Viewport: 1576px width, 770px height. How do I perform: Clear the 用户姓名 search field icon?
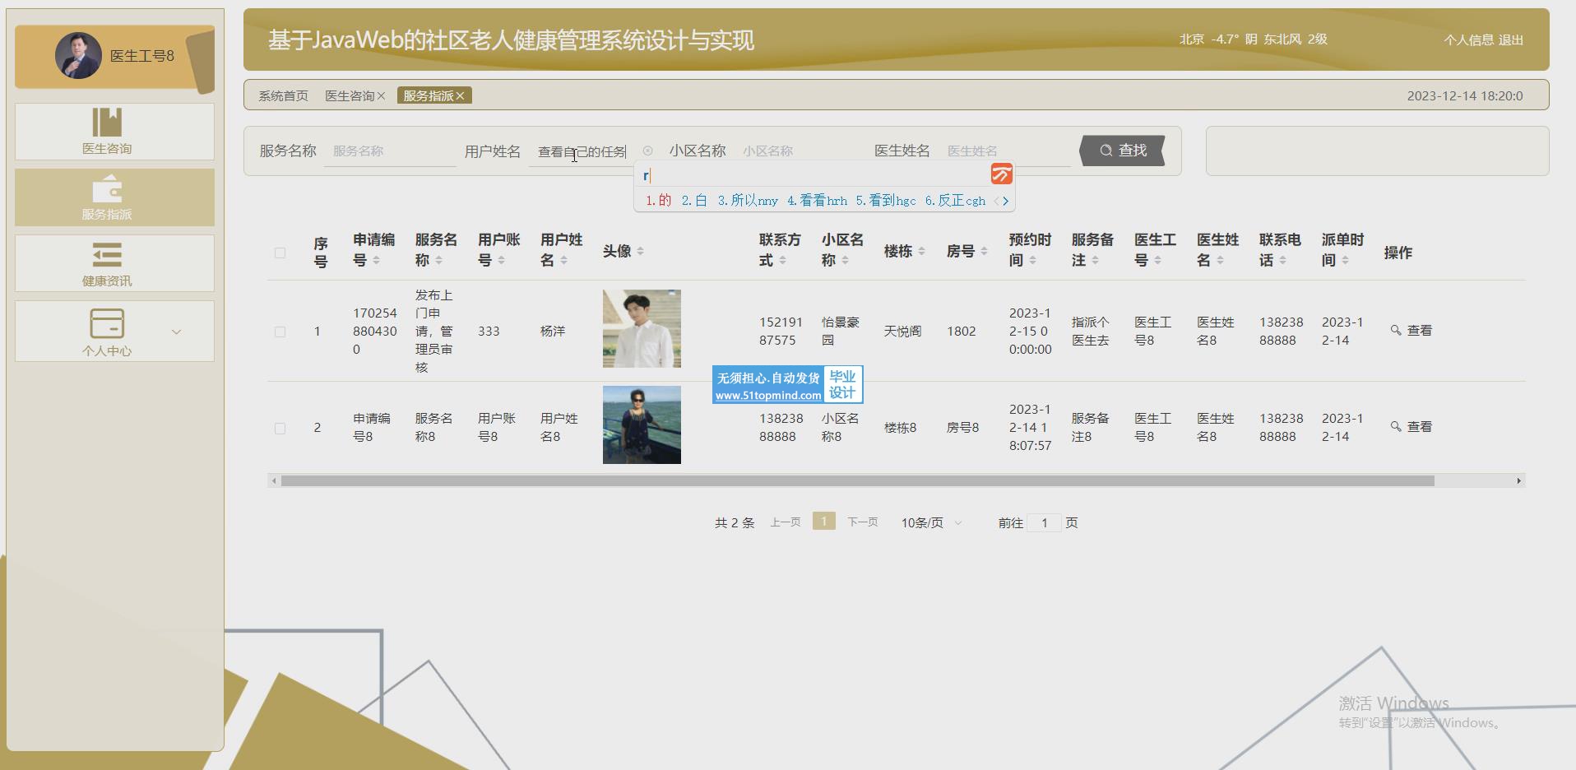[x=647, y=151]
